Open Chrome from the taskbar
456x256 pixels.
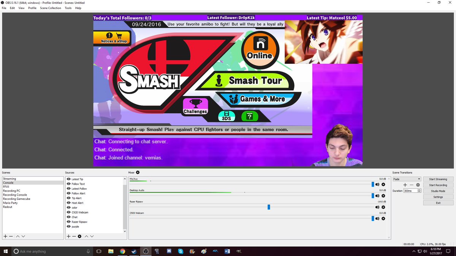[x=122, y=251]
